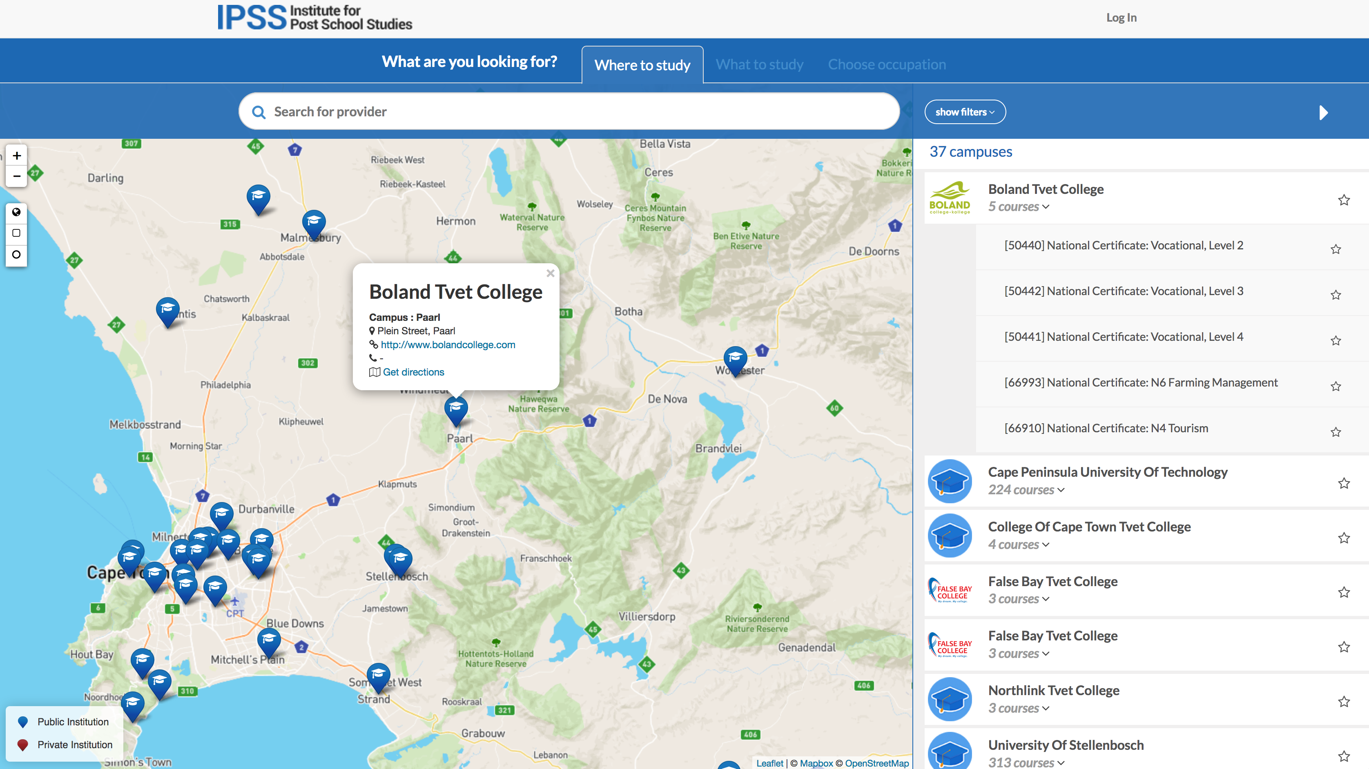Favorite Boland Tvet College with star
1369x769 pixels.
click(1344, 200)
